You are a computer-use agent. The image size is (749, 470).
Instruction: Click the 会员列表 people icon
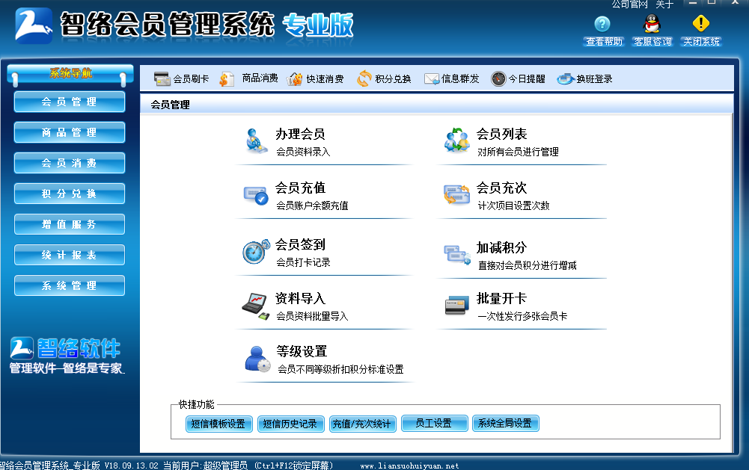(456, 140)
